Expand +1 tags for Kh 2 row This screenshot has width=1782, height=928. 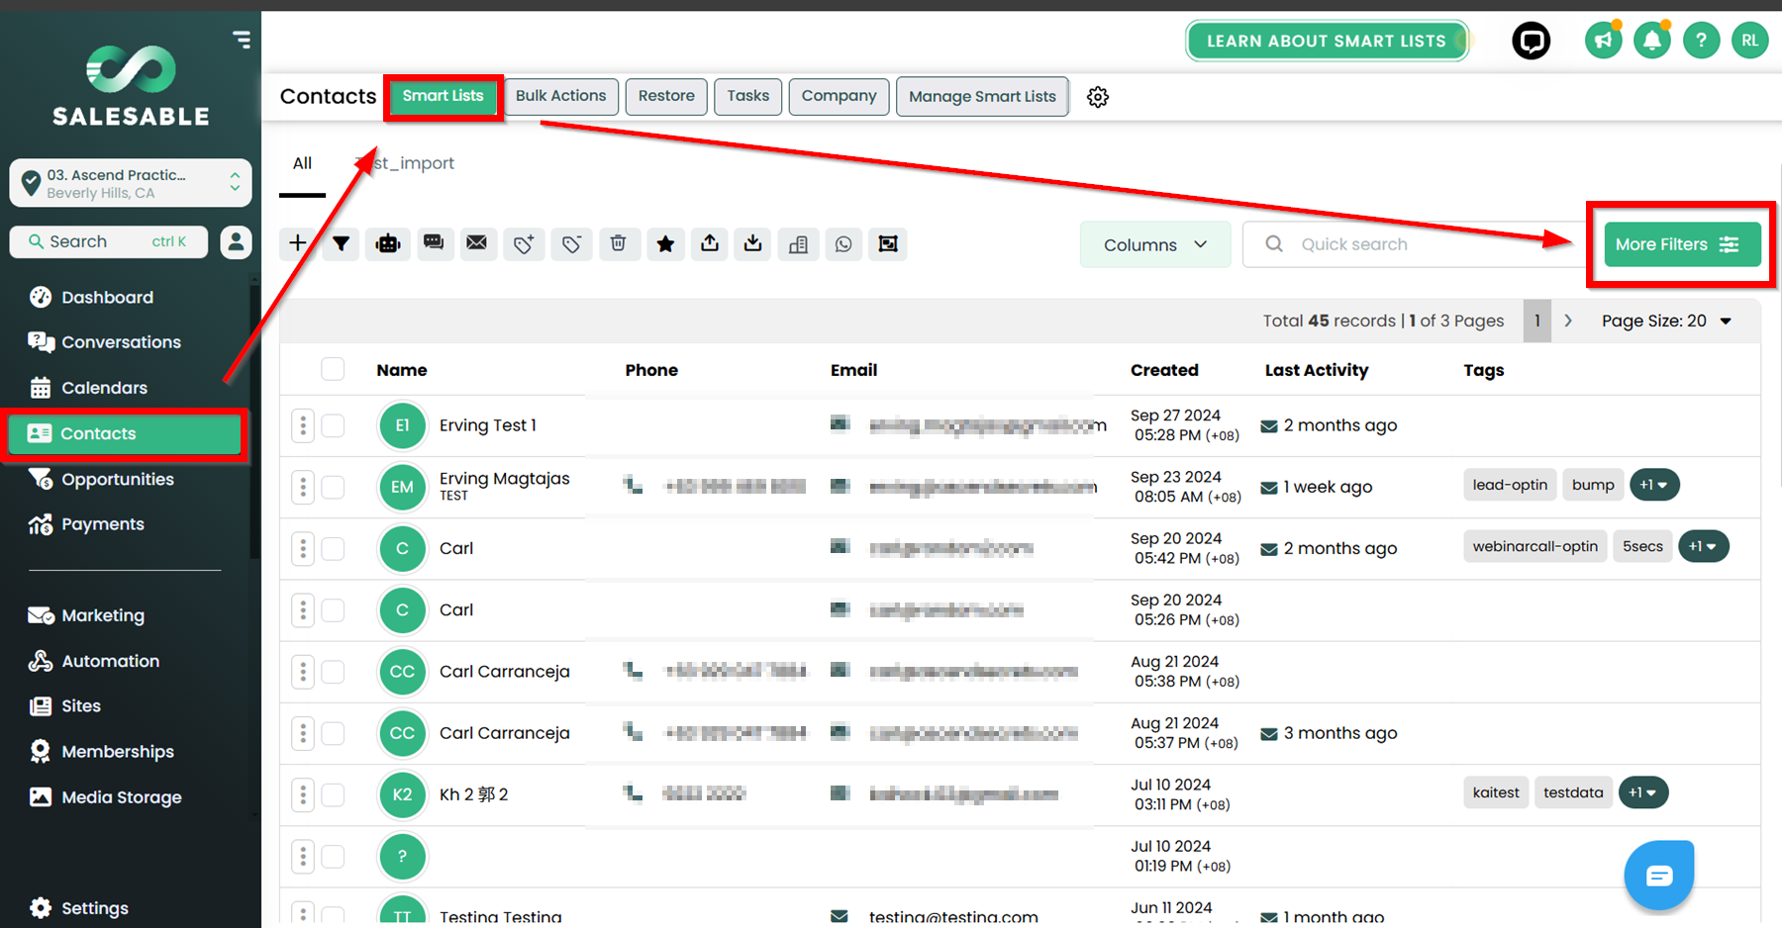(x=1643, y=792)
